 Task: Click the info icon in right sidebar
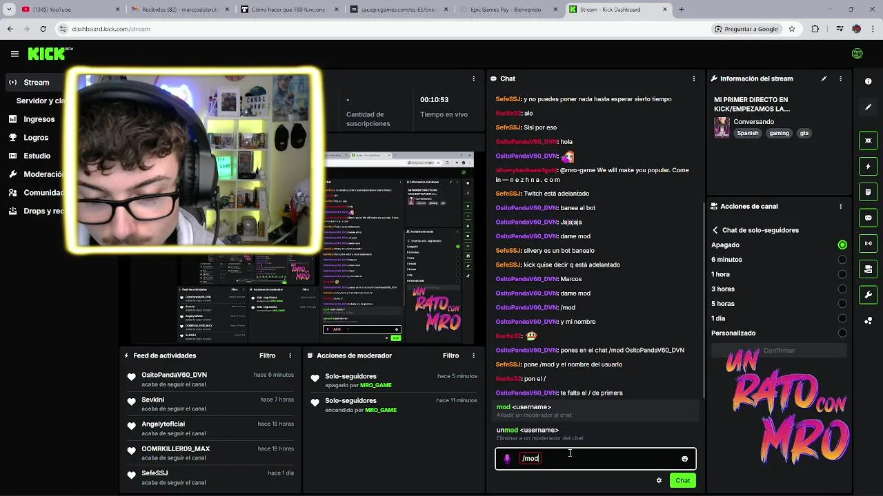(868, 81)
